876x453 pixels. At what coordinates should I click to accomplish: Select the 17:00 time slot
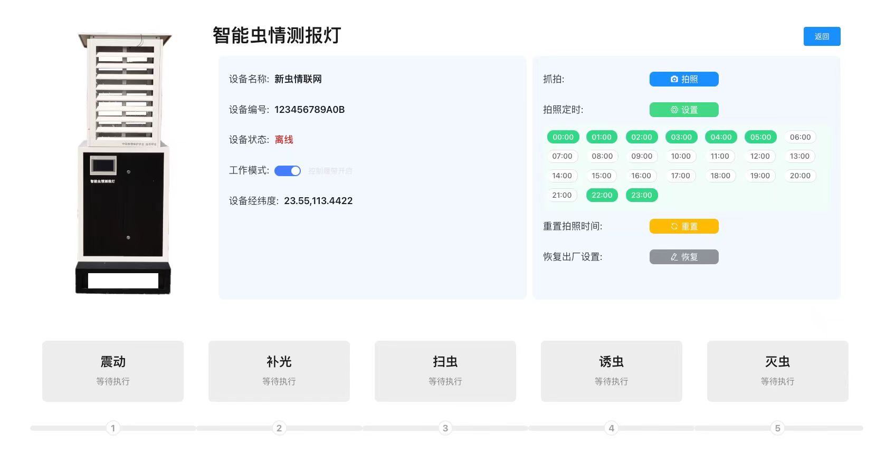pyautogui.click(x=681, y=176)
